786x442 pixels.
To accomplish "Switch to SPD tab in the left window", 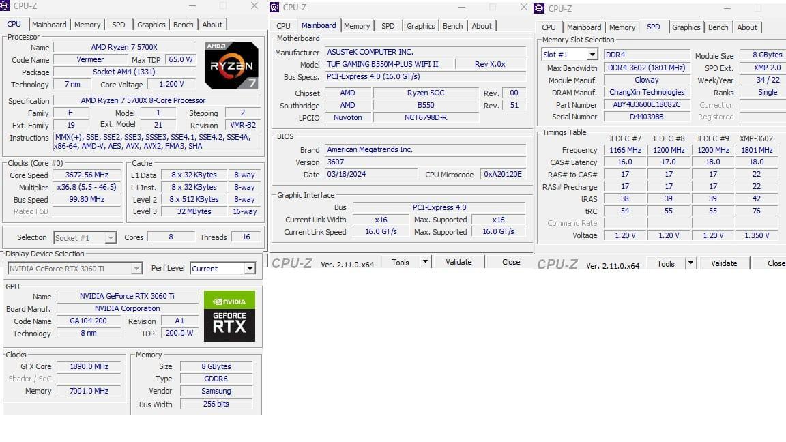I will 119,25.
